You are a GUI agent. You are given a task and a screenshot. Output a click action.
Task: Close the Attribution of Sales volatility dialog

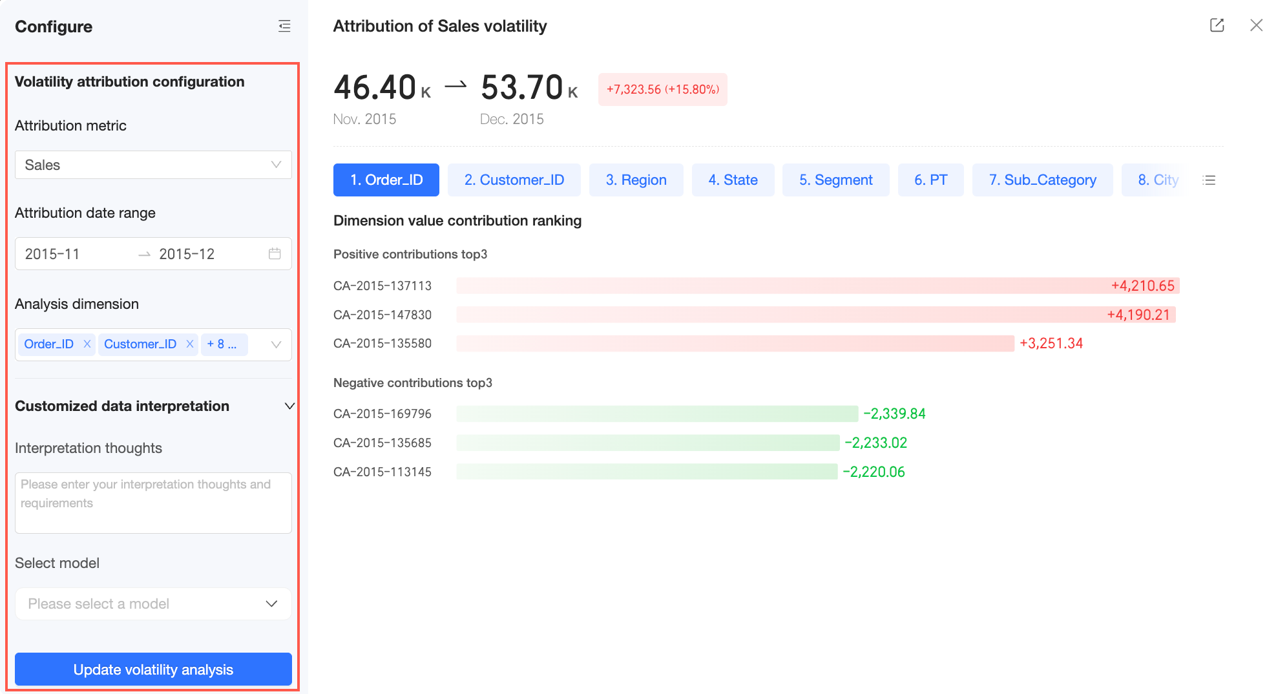(x=1256, y=25)
